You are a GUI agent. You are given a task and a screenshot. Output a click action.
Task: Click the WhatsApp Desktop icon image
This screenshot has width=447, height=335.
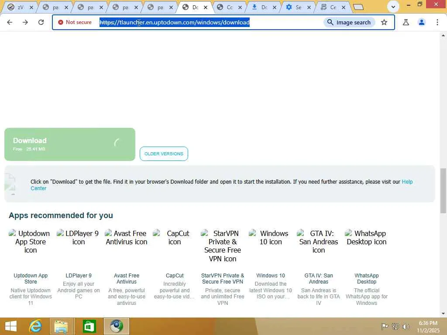(367, 238)
